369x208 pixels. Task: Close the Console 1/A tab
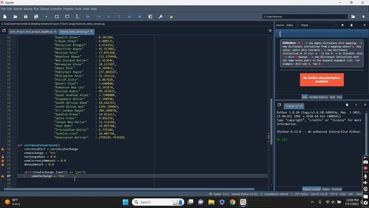pos(302,106)
